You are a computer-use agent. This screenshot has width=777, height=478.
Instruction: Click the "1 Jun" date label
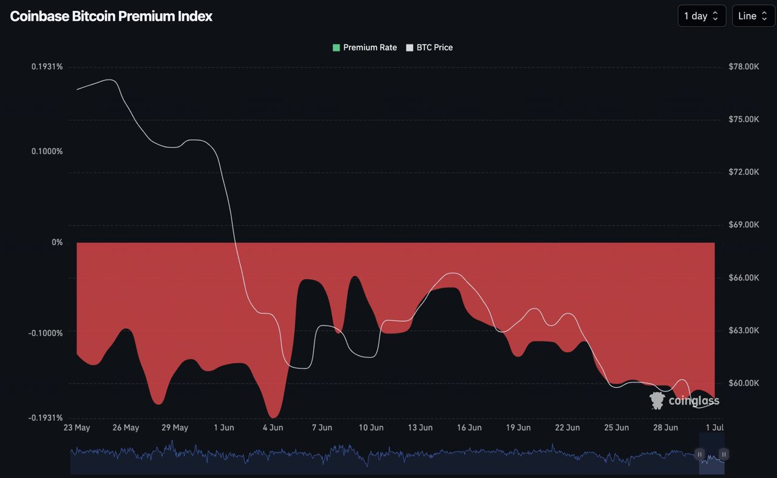pos(224,428)
